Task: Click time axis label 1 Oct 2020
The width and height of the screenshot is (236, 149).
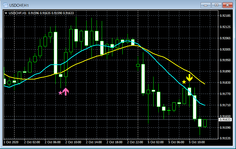Action: tap(11, 142)
